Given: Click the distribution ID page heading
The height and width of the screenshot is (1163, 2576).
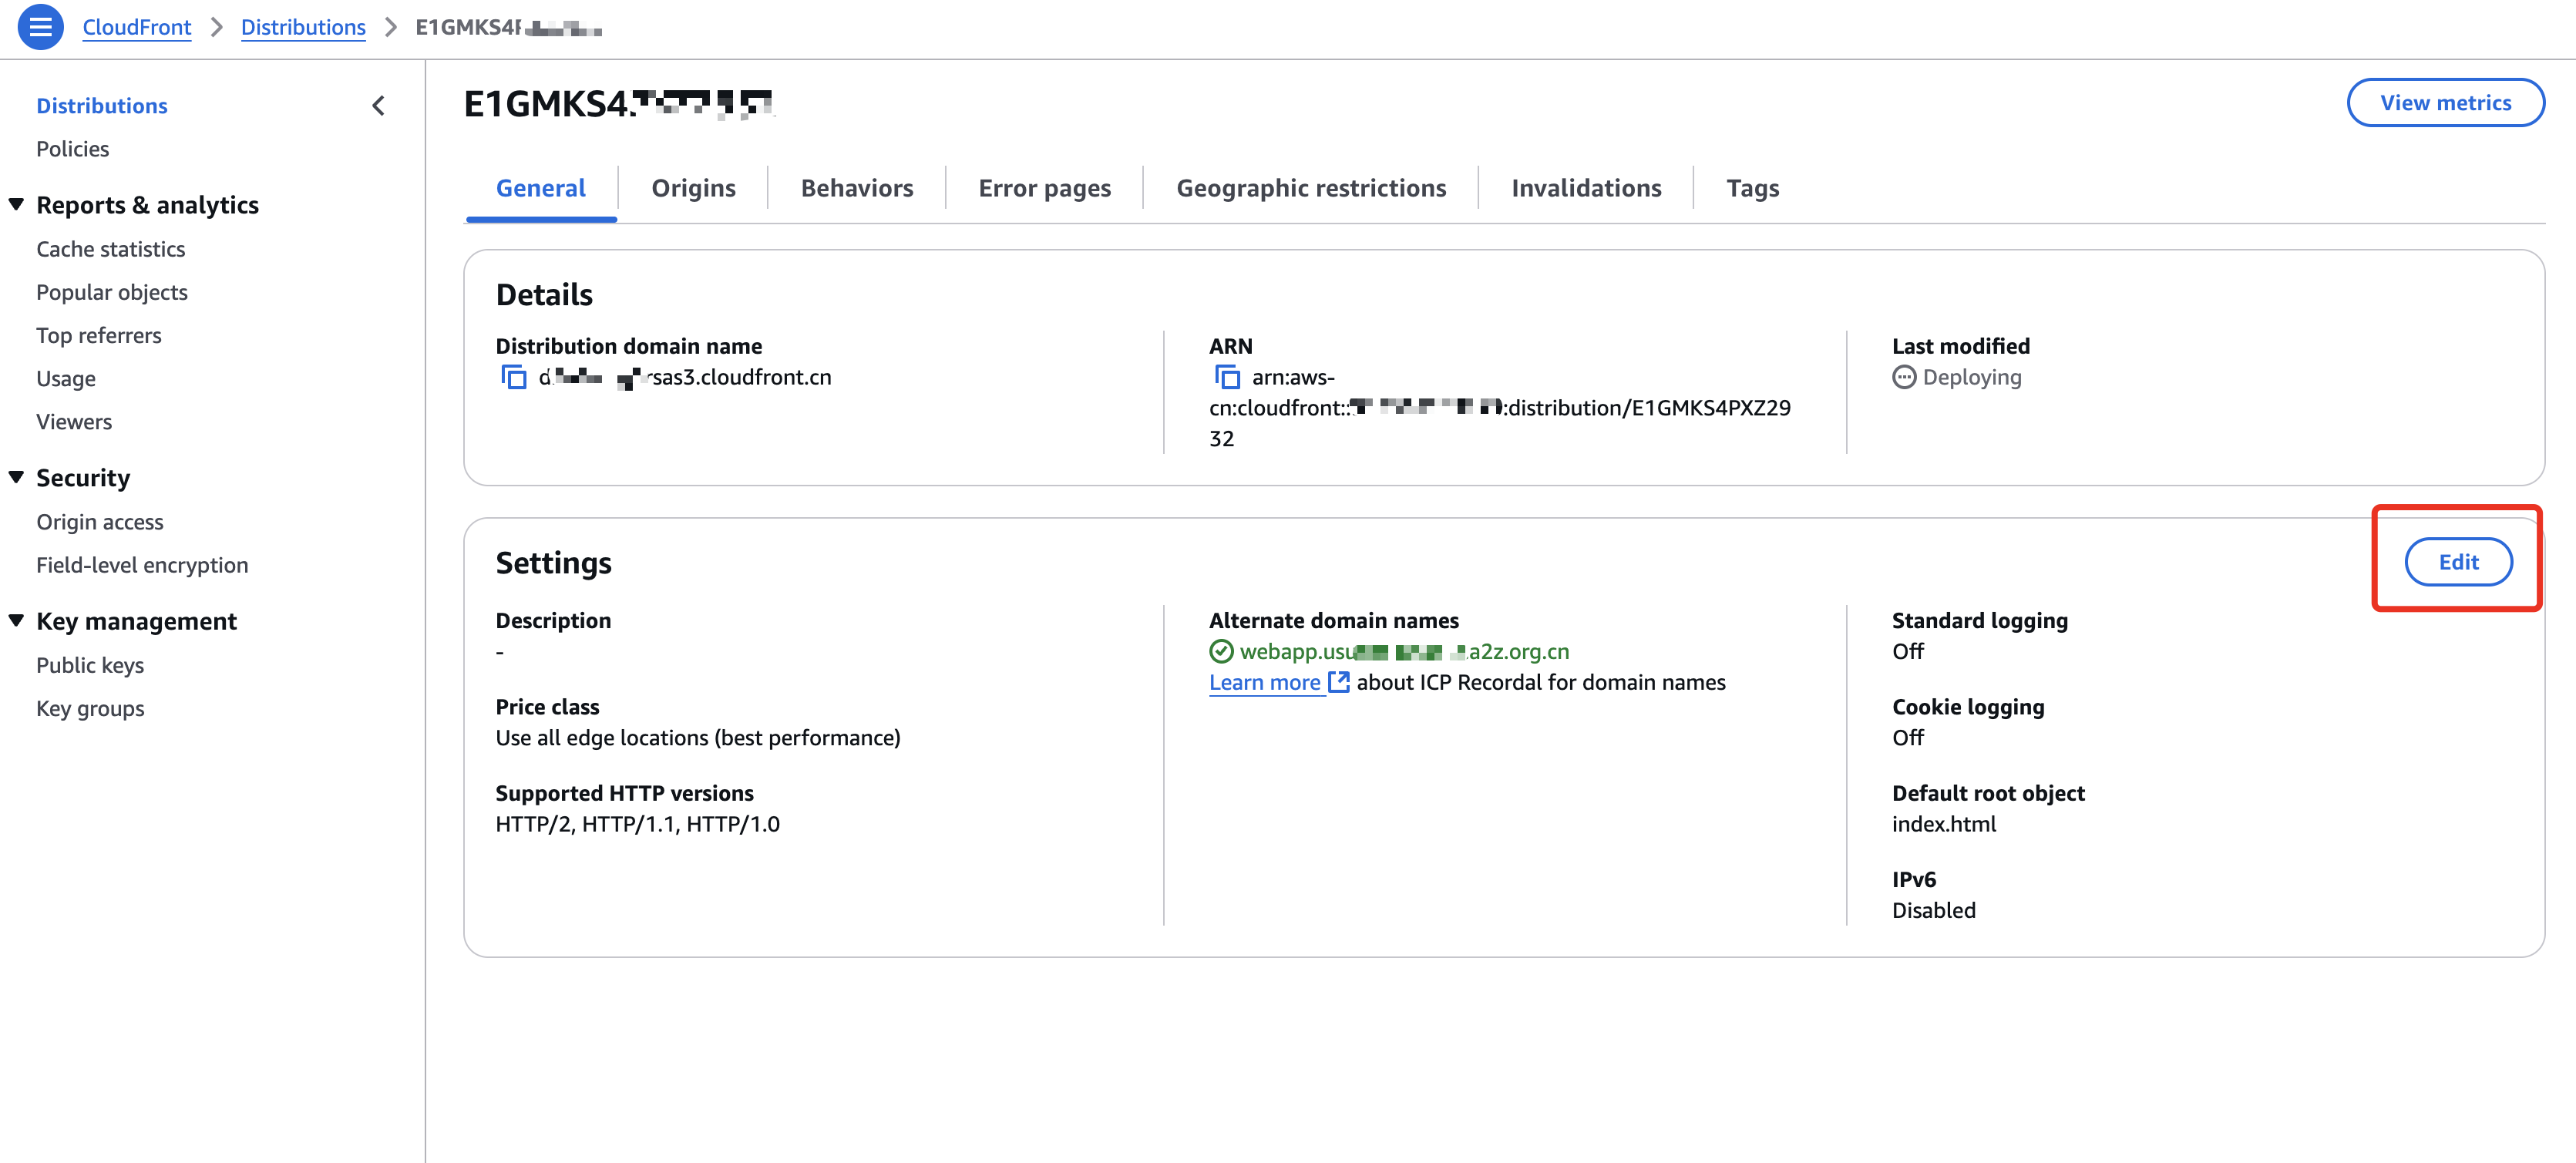Looking at the screenshot, I should (x=619, y=104).
